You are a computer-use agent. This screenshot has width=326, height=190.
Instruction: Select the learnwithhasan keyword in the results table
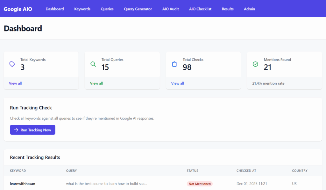point(22,184)
